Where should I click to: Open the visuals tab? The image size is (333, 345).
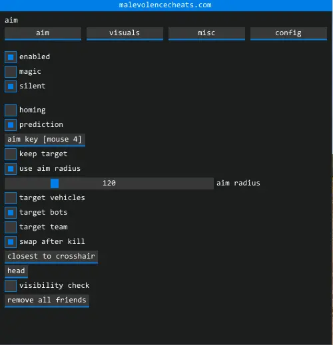click(x=125, y=33)
